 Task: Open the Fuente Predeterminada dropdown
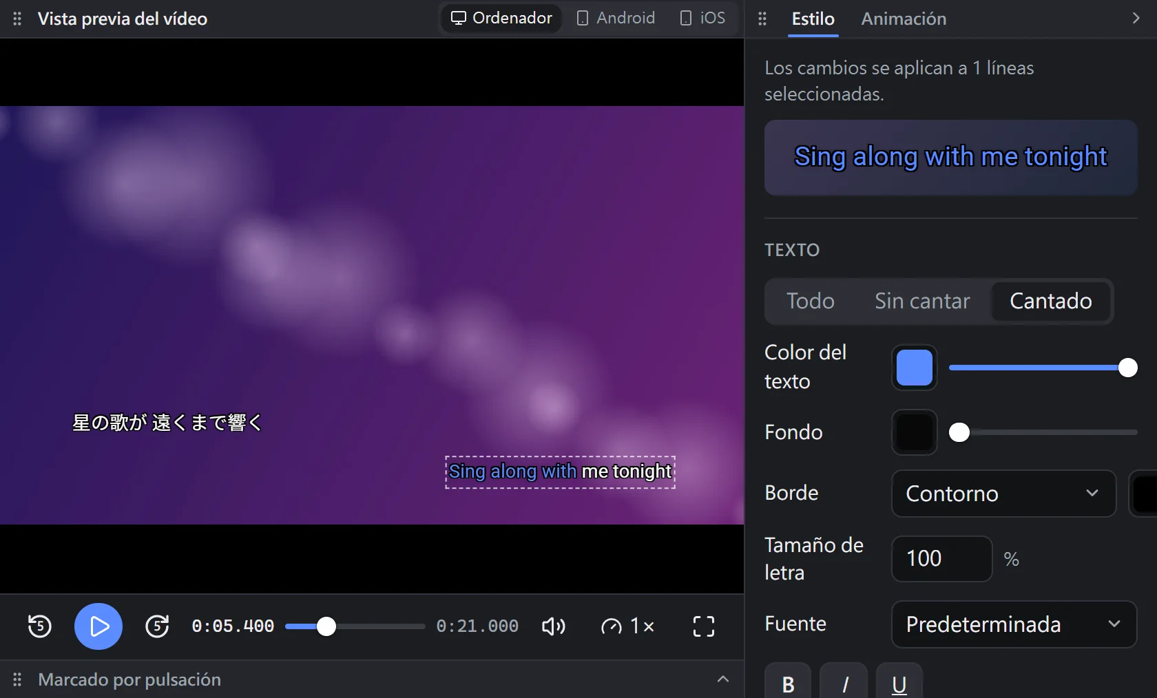1014,624
